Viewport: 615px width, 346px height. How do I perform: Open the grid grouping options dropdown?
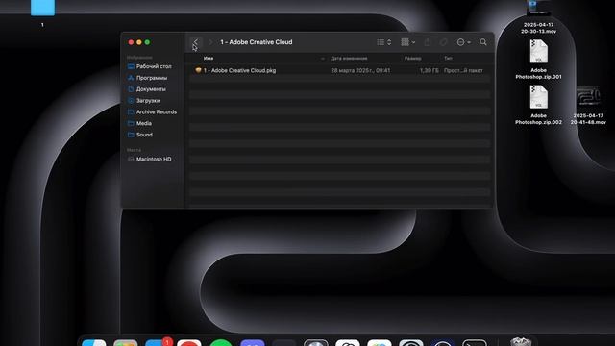click(x=407, y=42)
